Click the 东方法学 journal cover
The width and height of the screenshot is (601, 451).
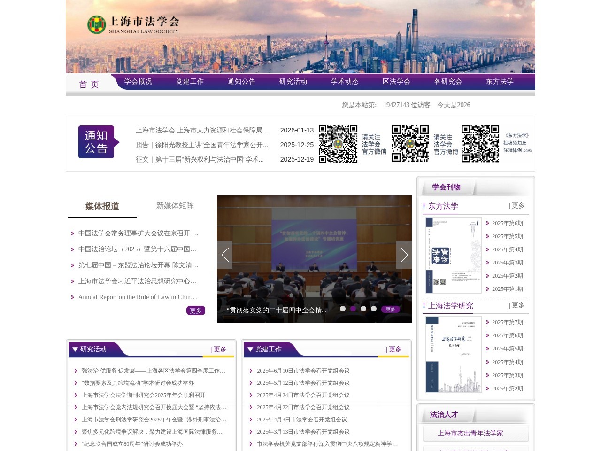(x=454, y=255)
